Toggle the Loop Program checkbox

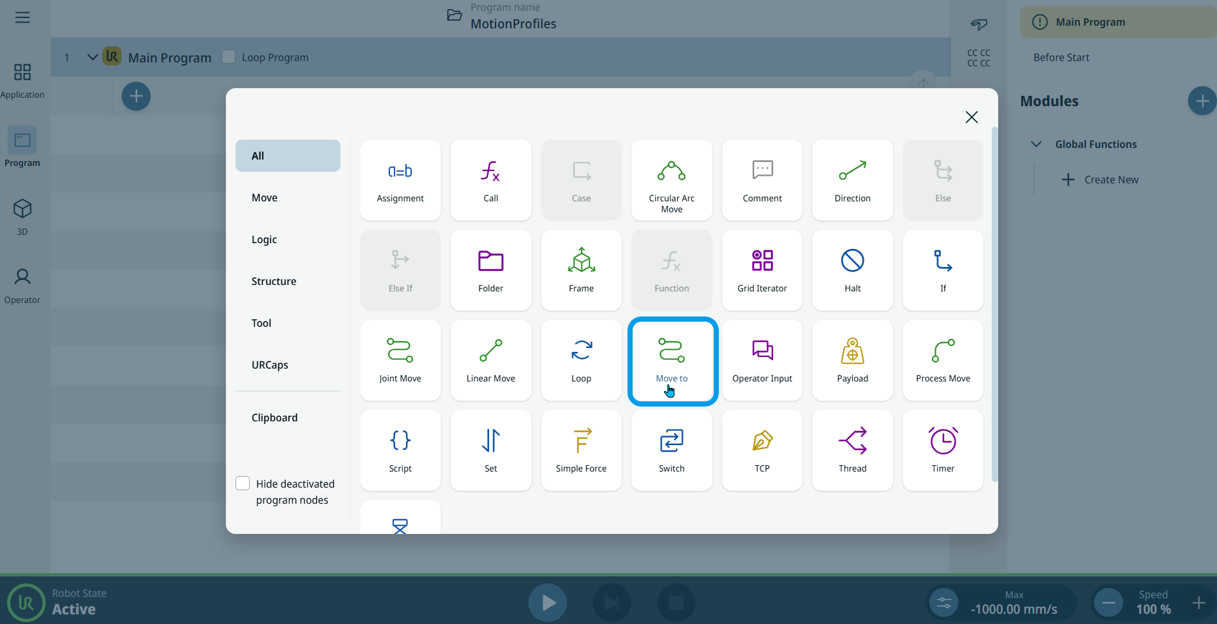click(x=228, y=57)
